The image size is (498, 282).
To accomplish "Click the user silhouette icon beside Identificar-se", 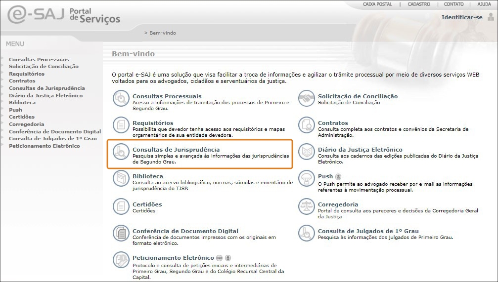I will pyautogui.click(x=491, y=17).
